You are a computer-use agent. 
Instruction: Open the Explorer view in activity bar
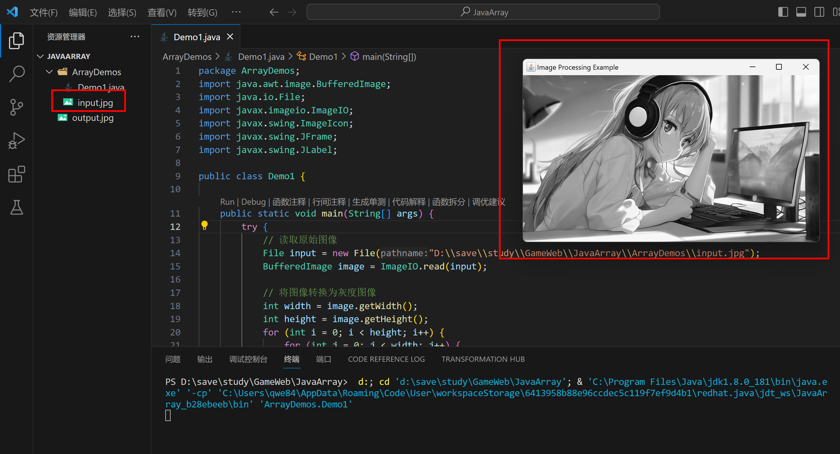point(16,41)
